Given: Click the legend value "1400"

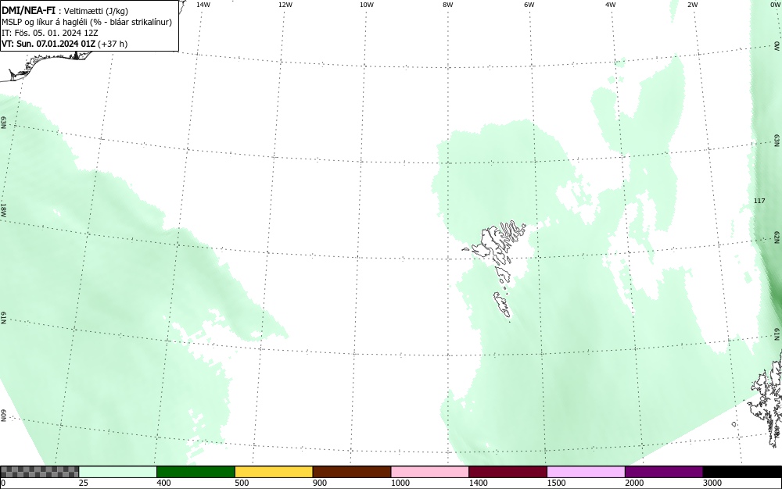Looking at the screenshot, I should 479,483.
